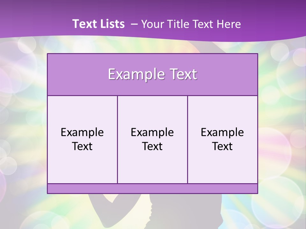The width and height of the screenshot is (306, 229).
Task: Click the divider between middle and right columns
Action: click(x=187, y=139)
